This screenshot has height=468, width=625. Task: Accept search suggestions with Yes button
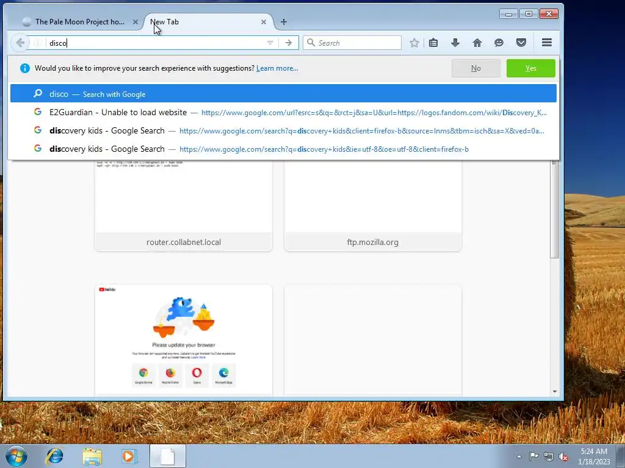click(x=530, y=68)
